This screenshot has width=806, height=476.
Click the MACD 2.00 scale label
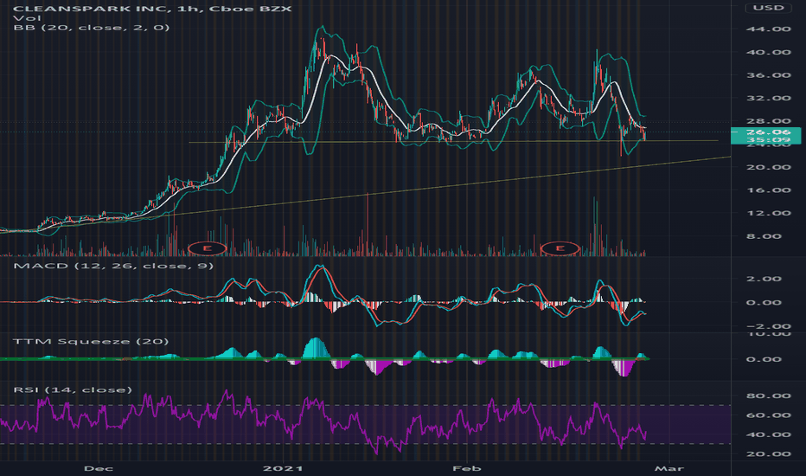tap(764, 279)
